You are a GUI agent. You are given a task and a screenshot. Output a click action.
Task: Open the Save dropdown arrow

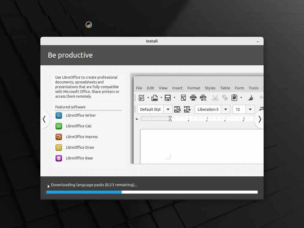[174, 97]
